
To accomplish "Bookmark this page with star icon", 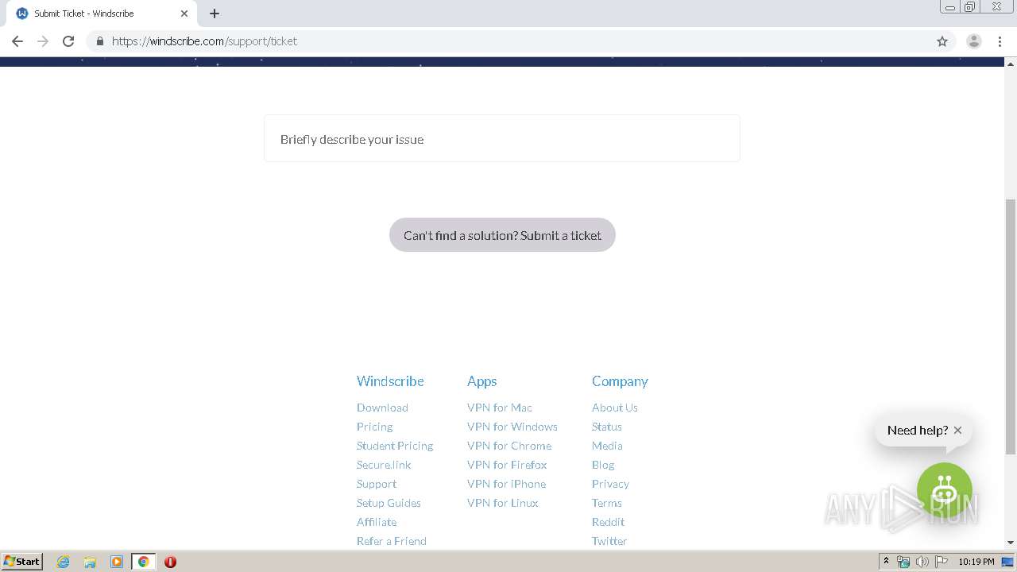I will point(942,41).
